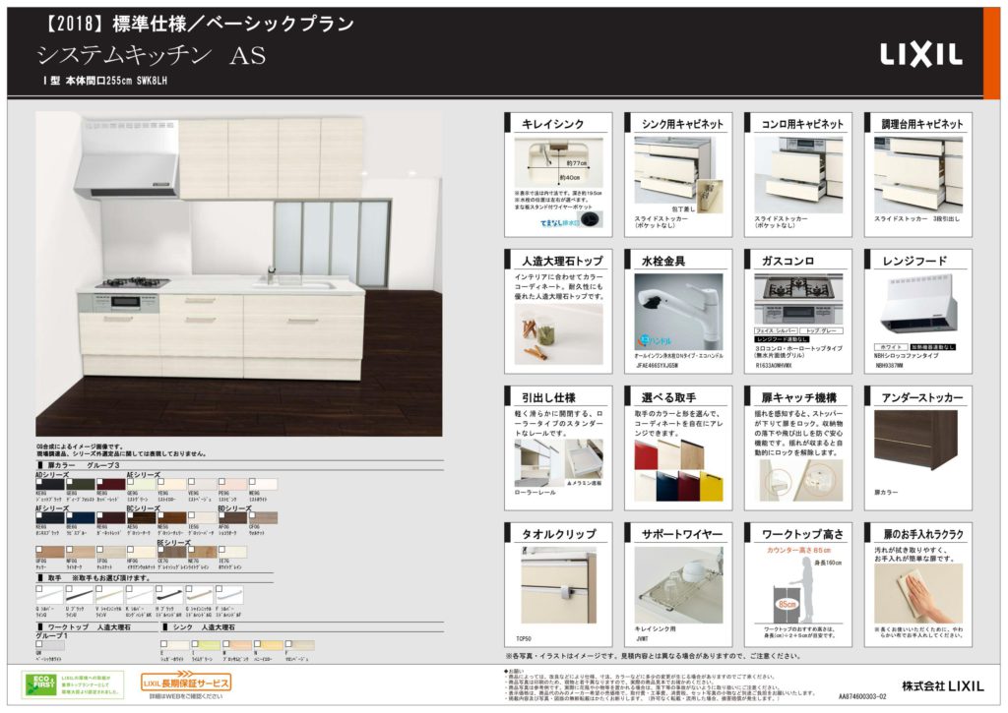Click the BEシリーズ label
Screen dimensions: 1008x713
click(x=173, y=543)
